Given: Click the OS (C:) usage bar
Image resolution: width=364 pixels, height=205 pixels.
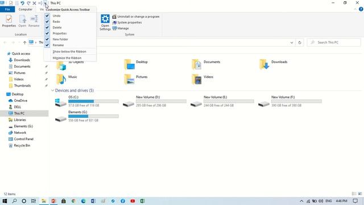Looking at the screenshot, I should click(x=93, y=101).
